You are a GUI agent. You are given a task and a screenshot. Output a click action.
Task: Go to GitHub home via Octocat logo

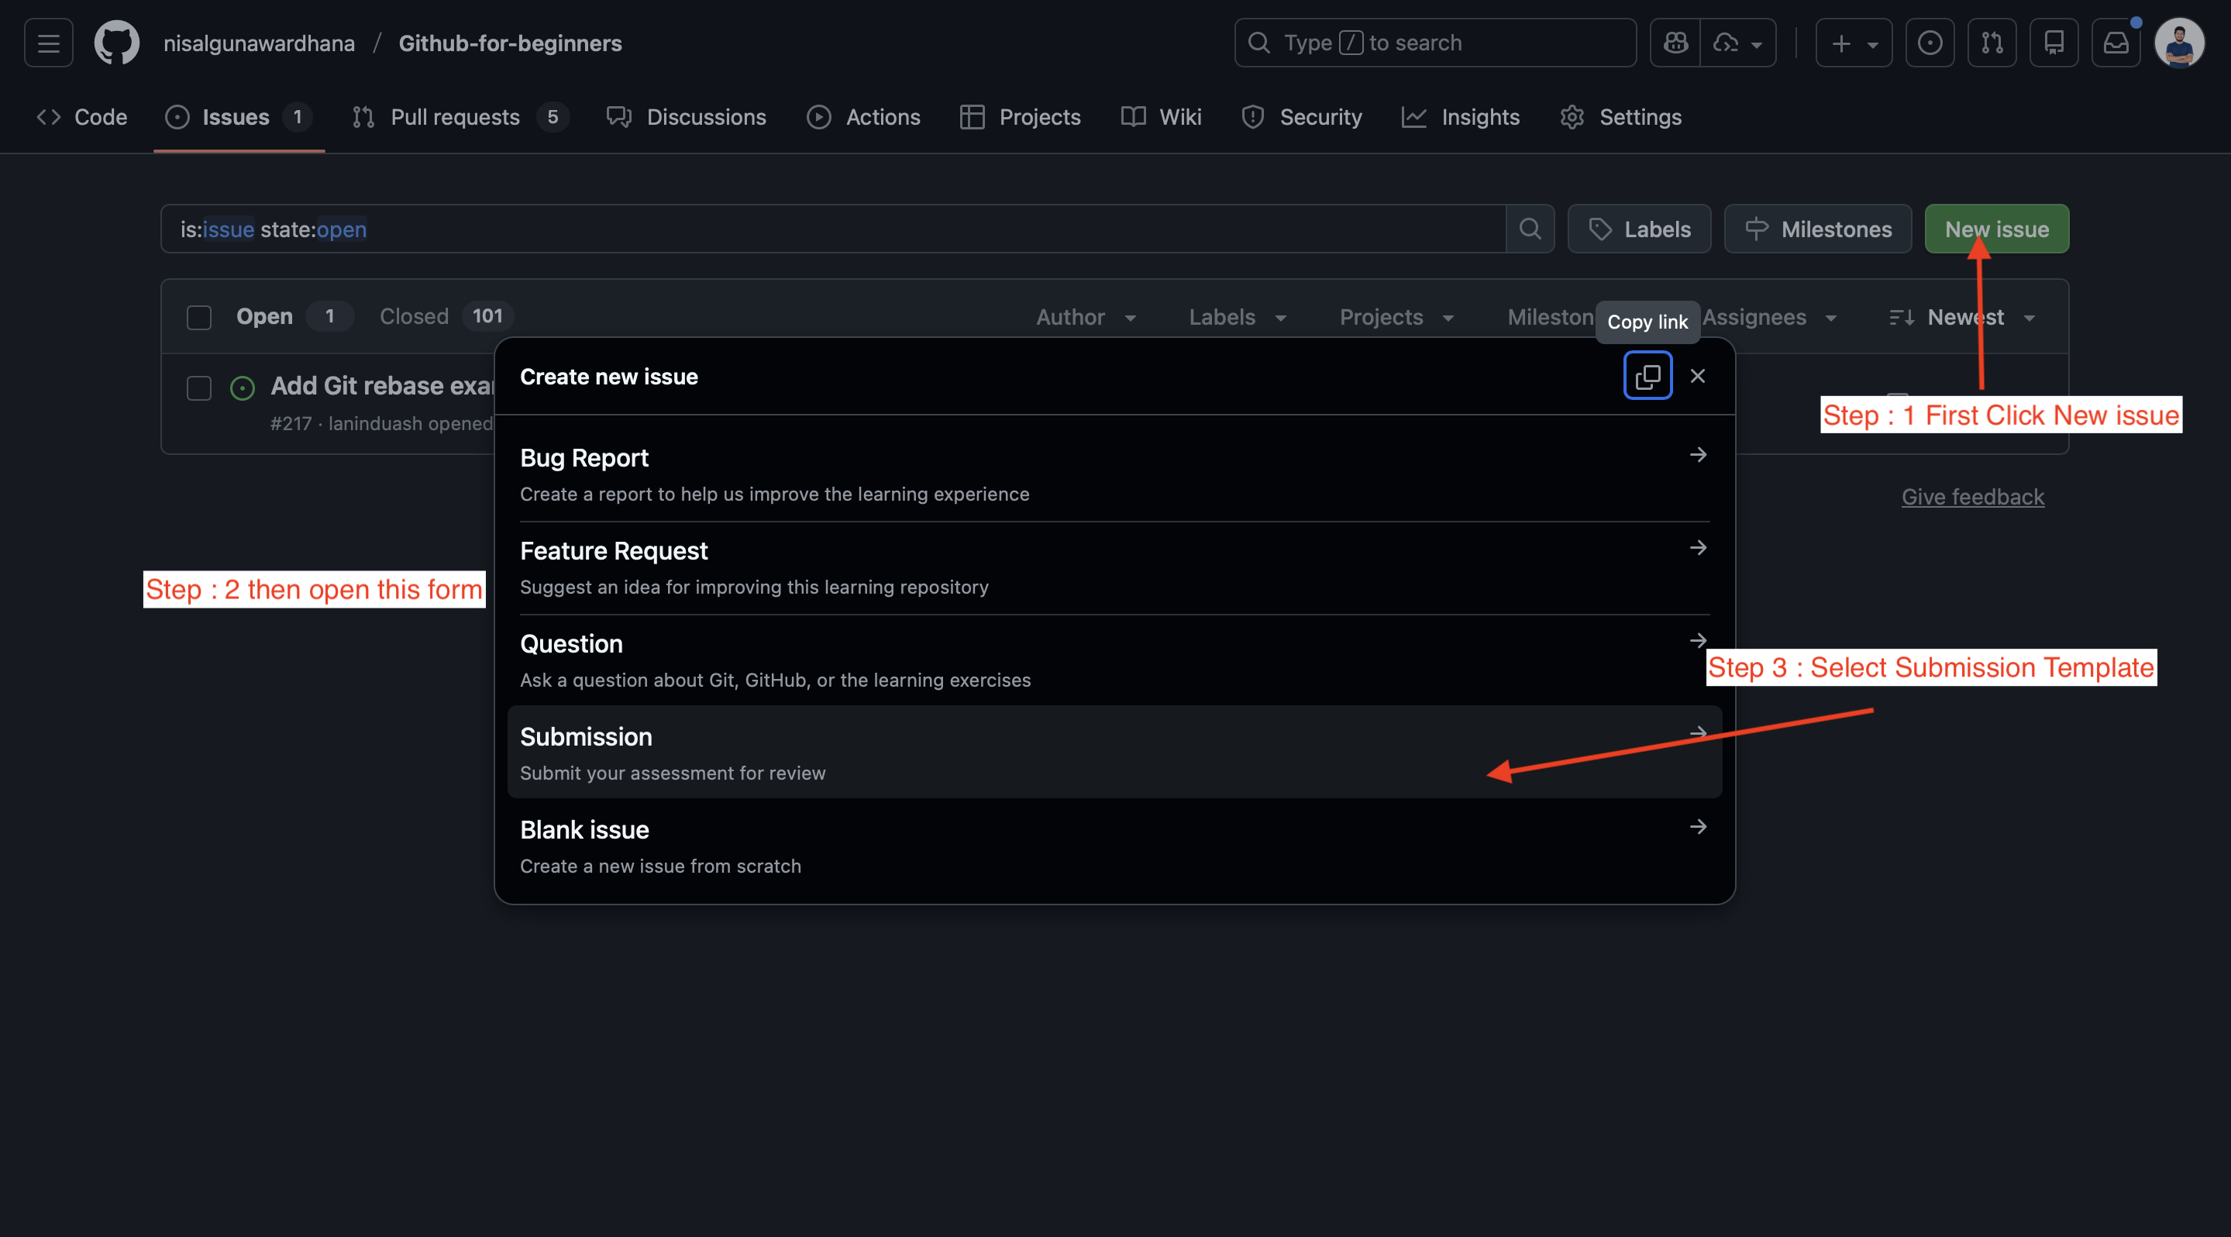117,43
